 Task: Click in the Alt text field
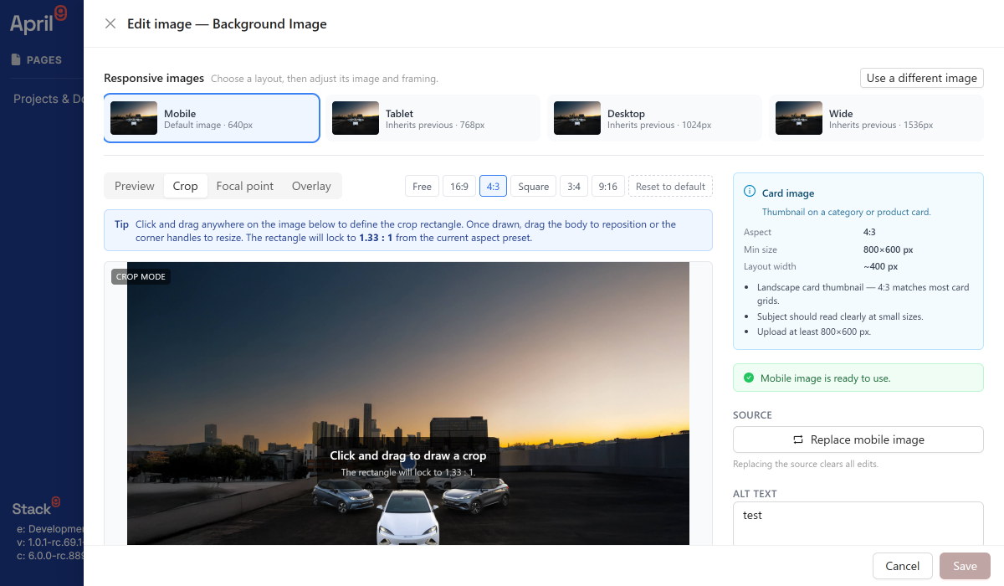(x=858, y=523)
